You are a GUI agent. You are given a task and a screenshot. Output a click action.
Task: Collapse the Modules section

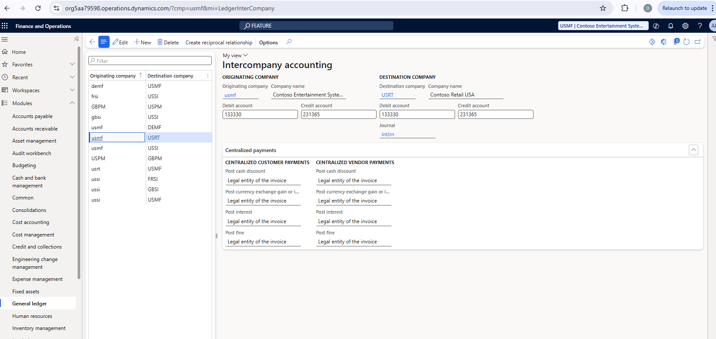pyautogui.click(x=72, y=103)
